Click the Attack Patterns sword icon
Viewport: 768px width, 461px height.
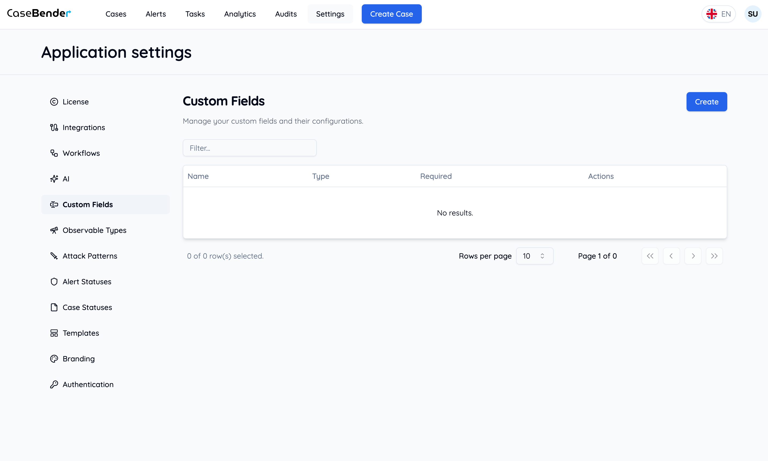pos(54,256)
